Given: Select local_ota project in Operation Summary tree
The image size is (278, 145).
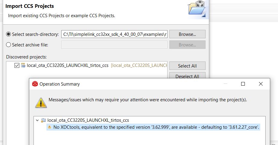Looking at the screenshot, I should 88,120.
